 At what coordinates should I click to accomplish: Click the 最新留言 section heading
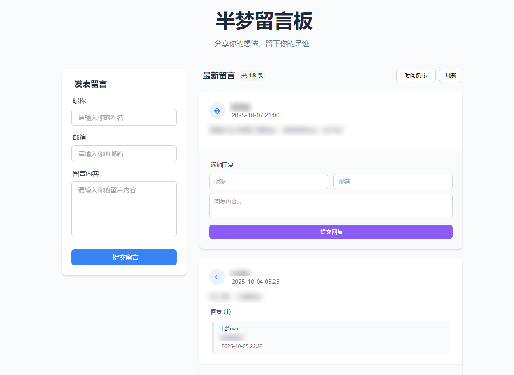pyautogui.click(x=218, y=75)
